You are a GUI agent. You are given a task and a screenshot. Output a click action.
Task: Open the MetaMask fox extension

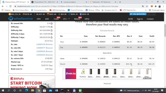click(152, 6)
